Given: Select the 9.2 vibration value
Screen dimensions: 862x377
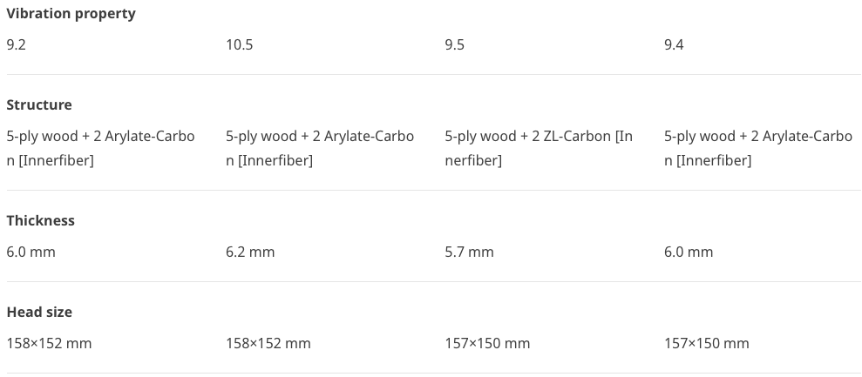Looking at the screenshot, I should click(x=16, y=44).
